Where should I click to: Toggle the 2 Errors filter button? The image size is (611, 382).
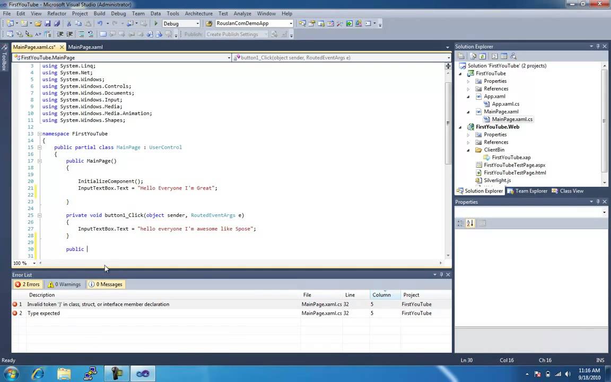(x=28, y=284)
